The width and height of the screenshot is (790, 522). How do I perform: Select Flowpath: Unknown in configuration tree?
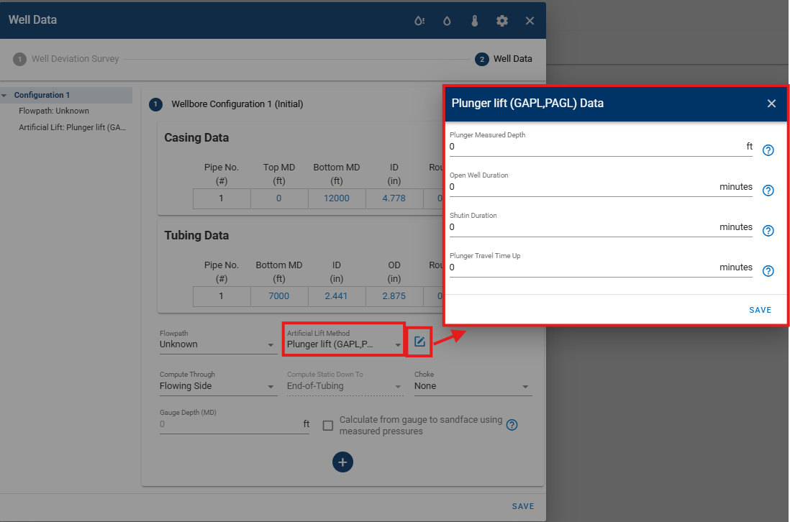click(54, 111)
